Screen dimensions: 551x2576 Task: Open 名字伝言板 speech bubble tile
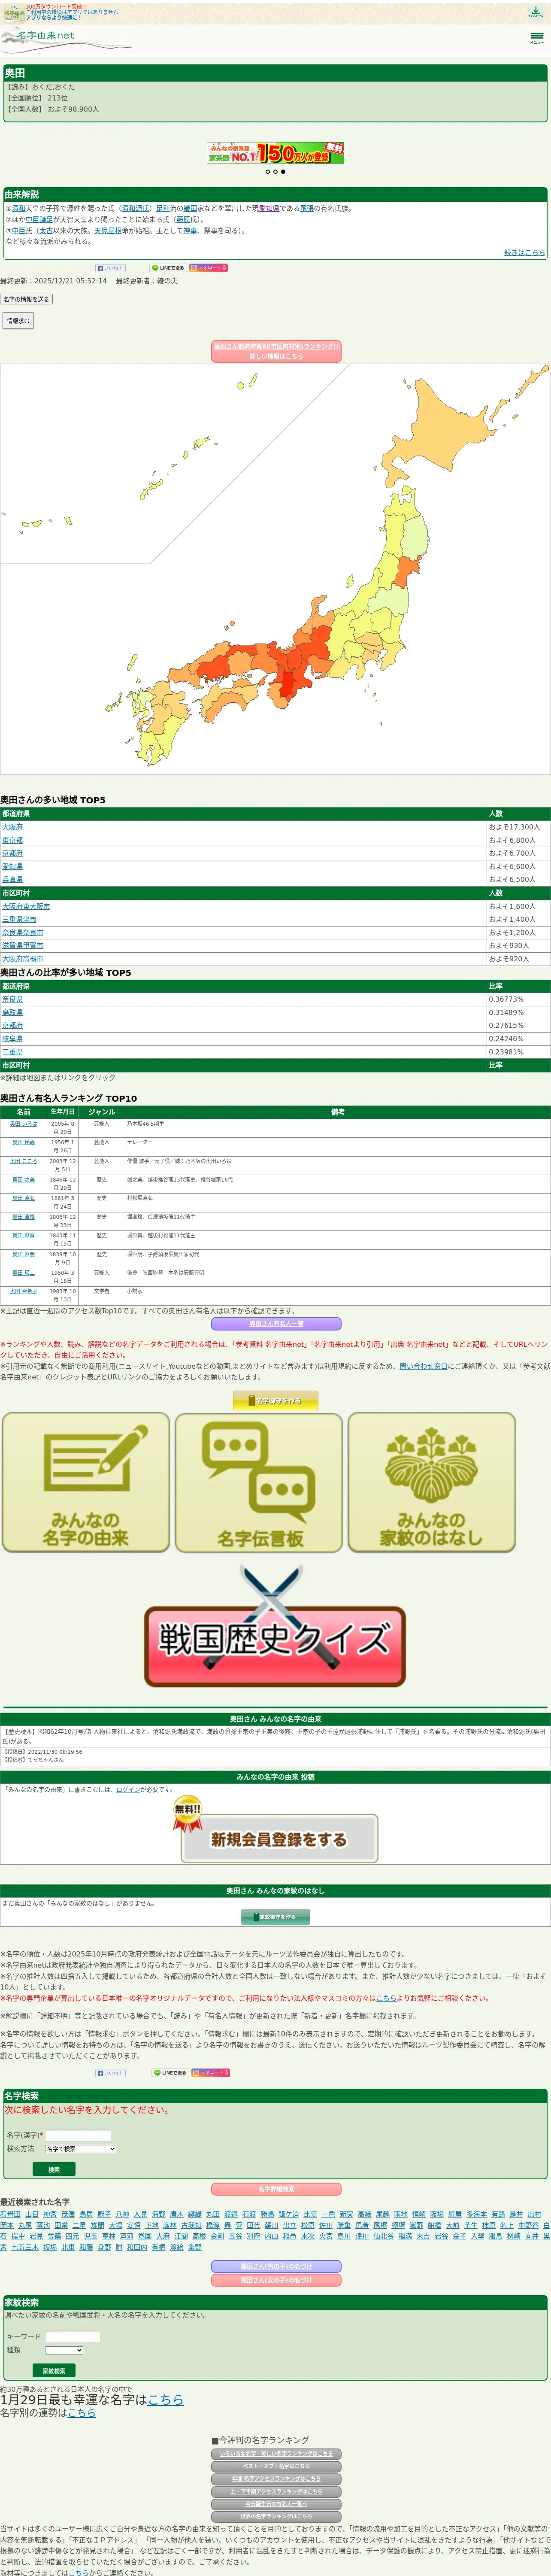[x=259, y=1482]
